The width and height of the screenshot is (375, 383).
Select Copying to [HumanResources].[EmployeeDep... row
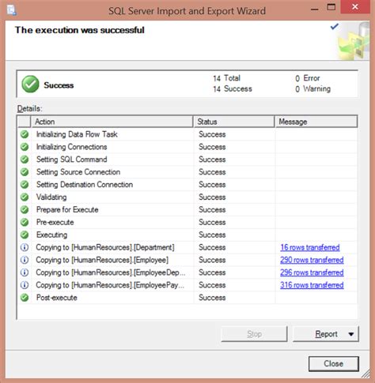point(187,272)
